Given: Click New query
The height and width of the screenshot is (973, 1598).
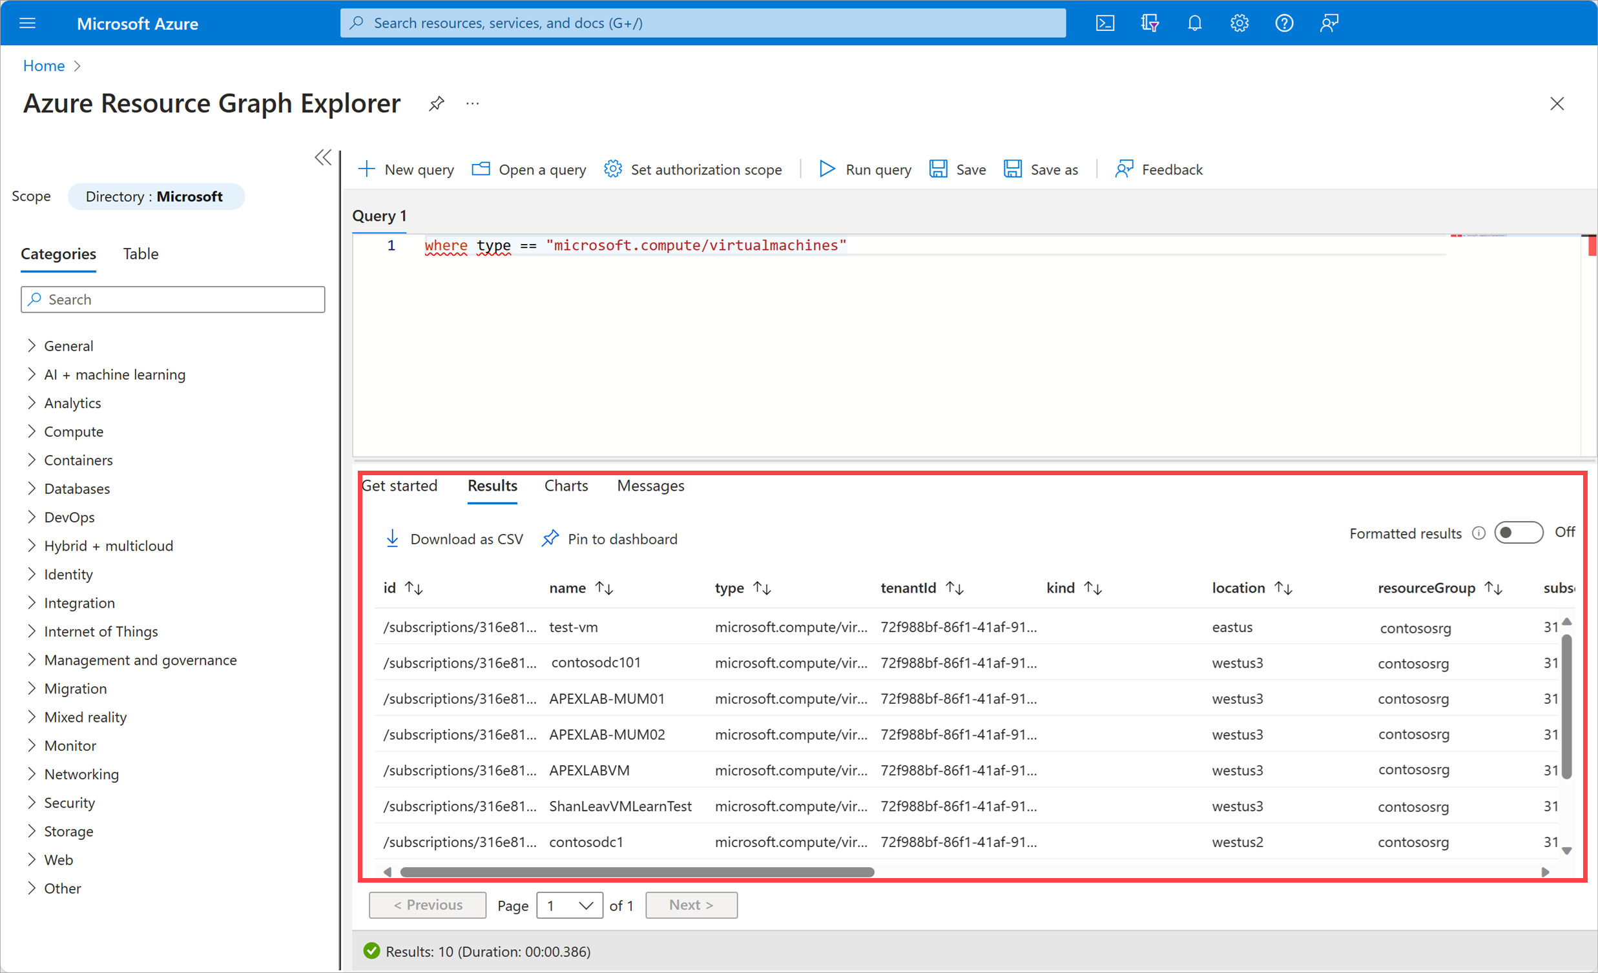Looking at the screenshot, I should click(x=406, y=170).
